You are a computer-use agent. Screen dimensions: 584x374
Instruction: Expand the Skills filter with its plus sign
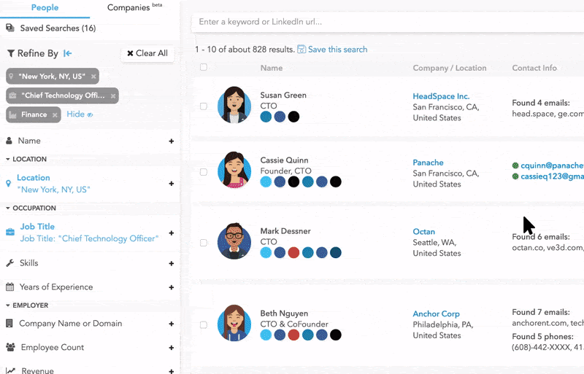point(172,263)
